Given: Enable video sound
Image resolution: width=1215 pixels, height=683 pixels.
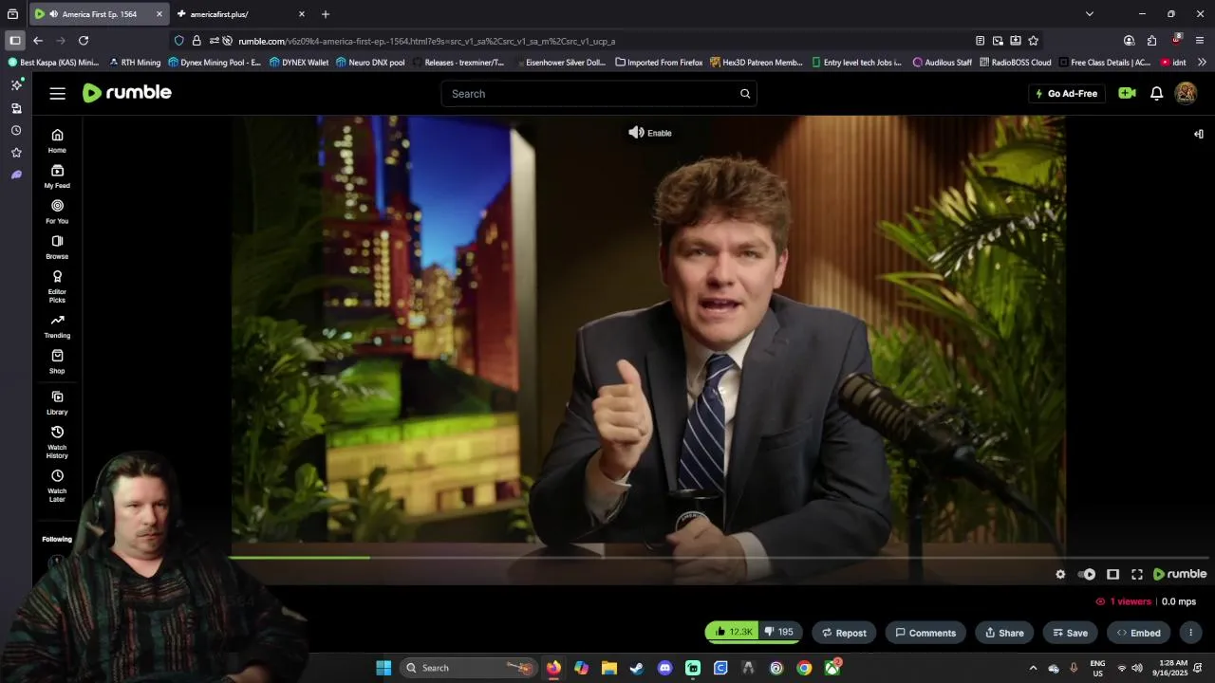Looking at the screenshot, I should coord(650,133).
